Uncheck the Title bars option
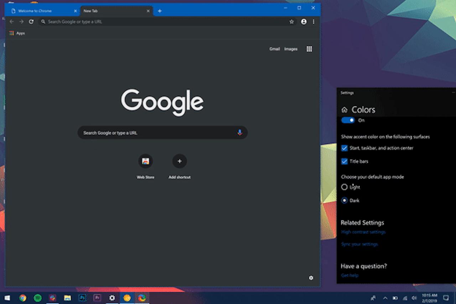Viewport: 456px width, 304px height. tap(344, 161)
